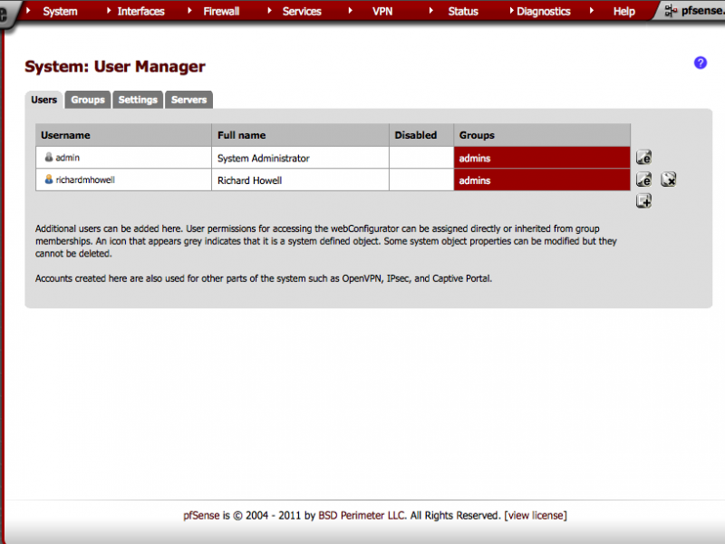Expand the Interfaces menu
725x544 pixels.
click(140, 11)
